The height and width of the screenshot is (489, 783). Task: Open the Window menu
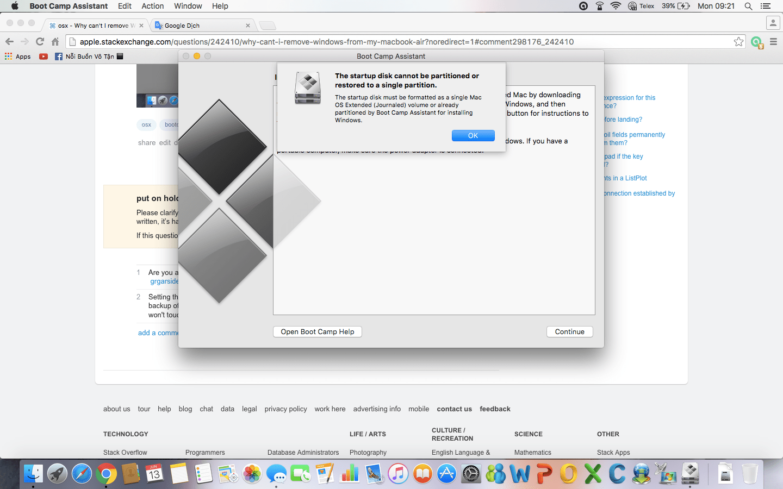click(x=188, y=6)
